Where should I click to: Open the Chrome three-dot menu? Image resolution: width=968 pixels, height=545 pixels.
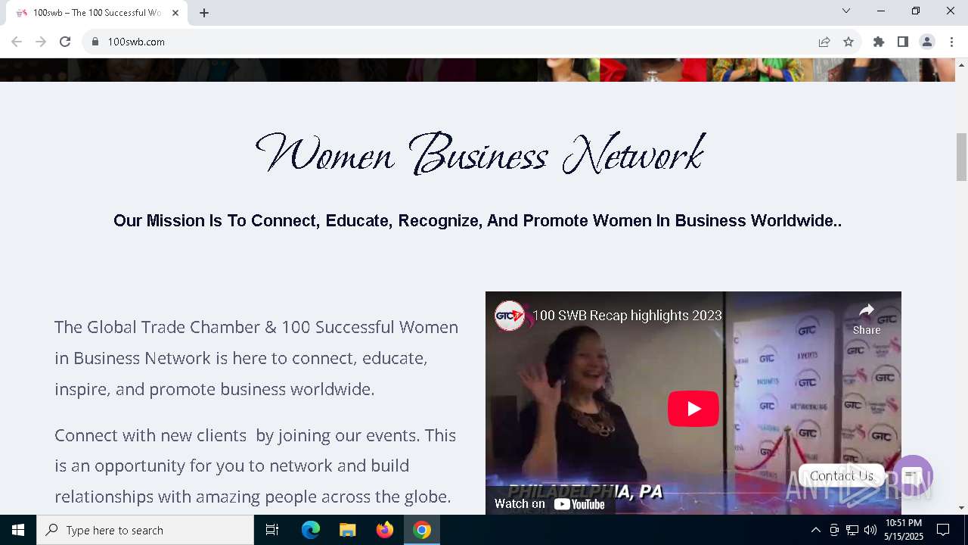(951, 42)
